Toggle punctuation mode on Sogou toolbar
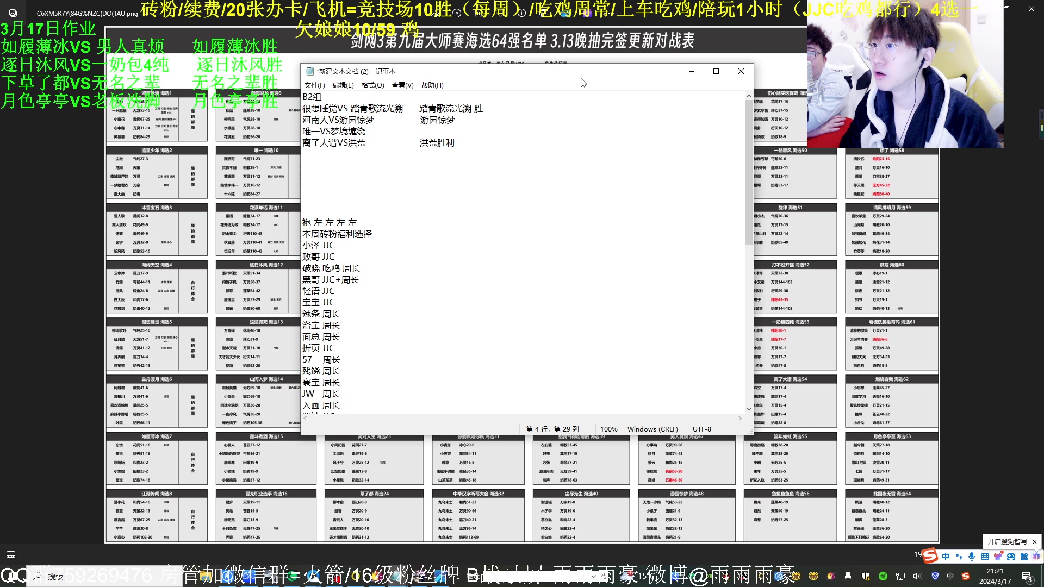Screen dimensions: 1044x587 pos(959,557)
